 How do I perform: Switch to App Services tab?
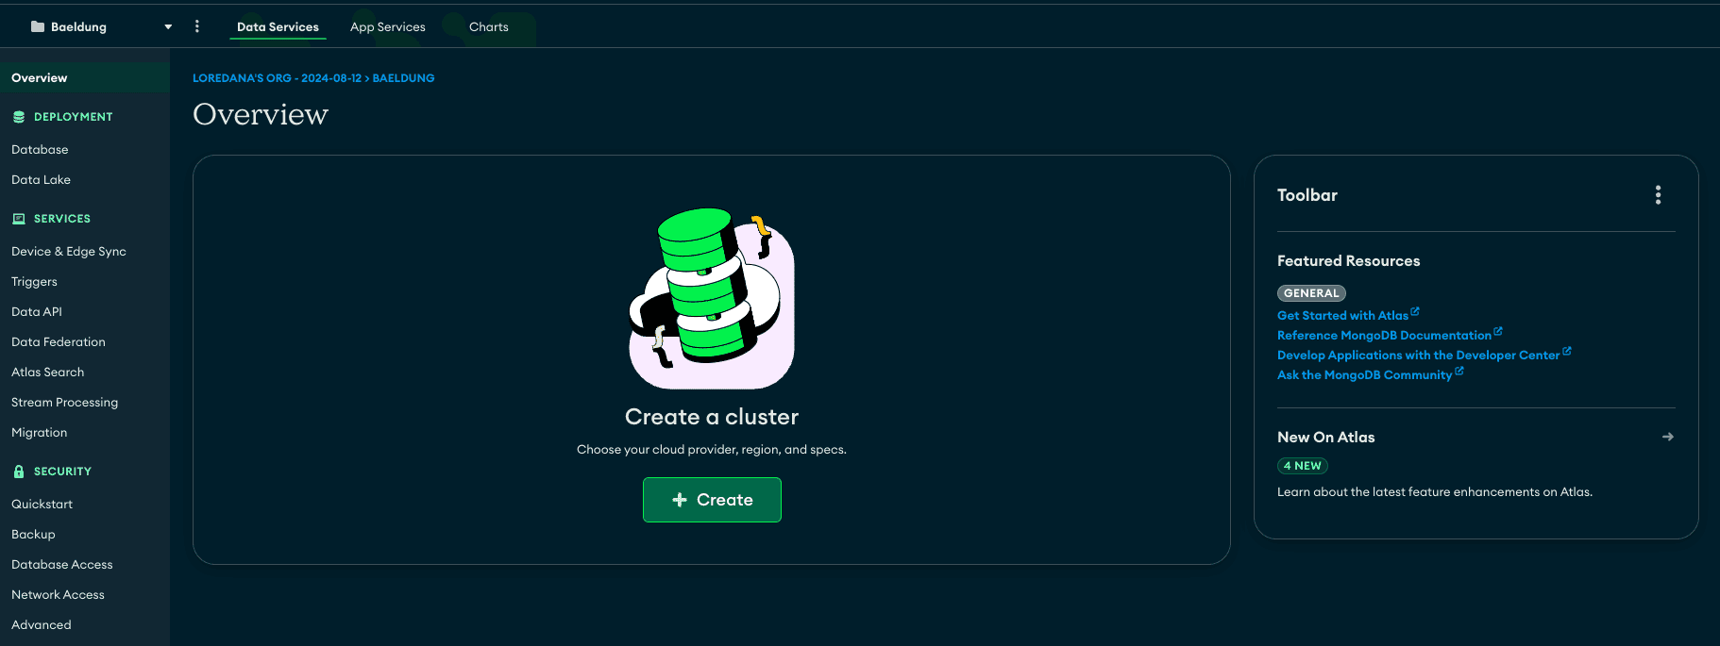(x=388, y=26)
